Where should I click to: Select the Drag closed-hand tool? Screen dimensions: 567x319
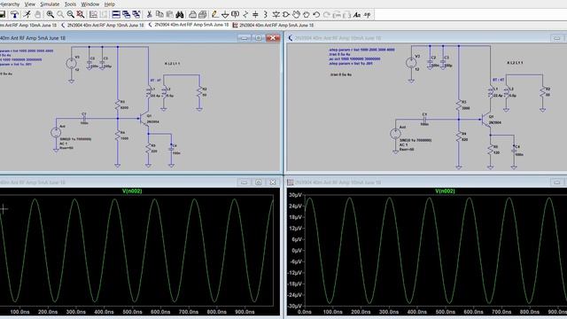click(307, 14)
